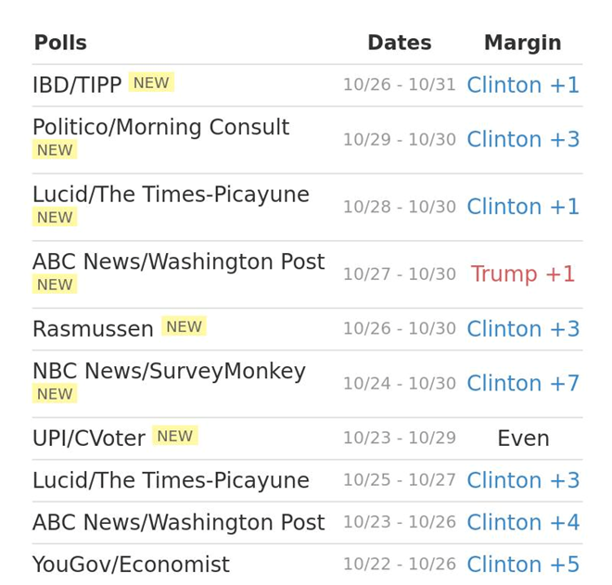This screenshot has height=585, width=612.
Task: Open the IBD/TIPP poll link
Action: [77, 85]
